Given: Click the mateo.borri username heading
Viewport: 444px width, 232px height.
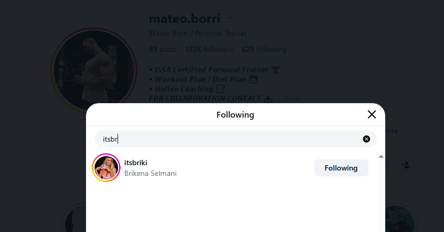Looking at the screenshot, I should pyautogui.click(x=184, y=18).
